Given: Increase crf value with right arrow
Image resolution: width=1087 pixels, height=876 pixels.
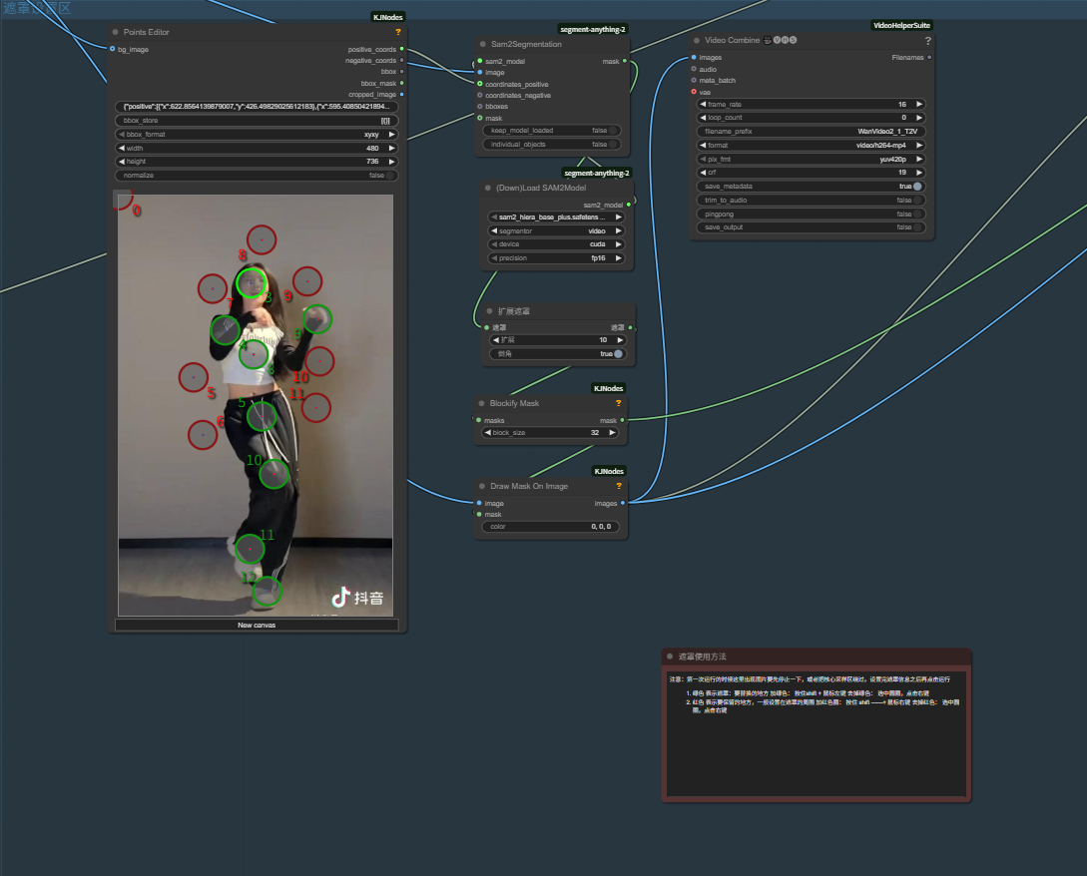Looking at the screenshot, I should point(919,173).
